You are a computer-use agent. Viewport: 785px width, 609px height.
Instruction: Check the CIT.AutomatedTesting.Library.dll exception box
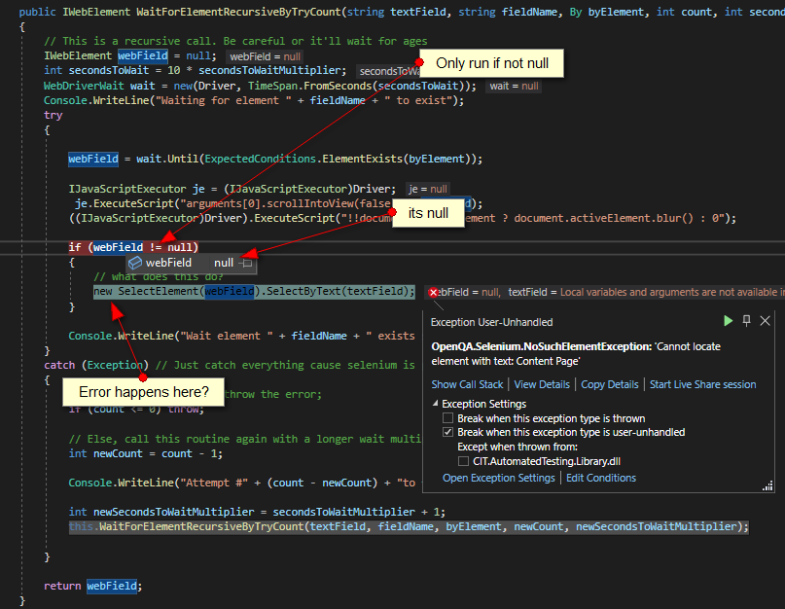pos(464,461)
